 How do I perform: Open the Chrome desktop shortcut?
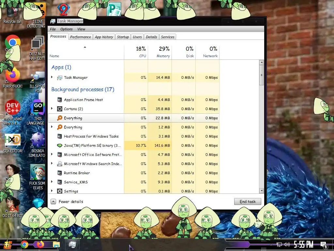pos(13,42)
